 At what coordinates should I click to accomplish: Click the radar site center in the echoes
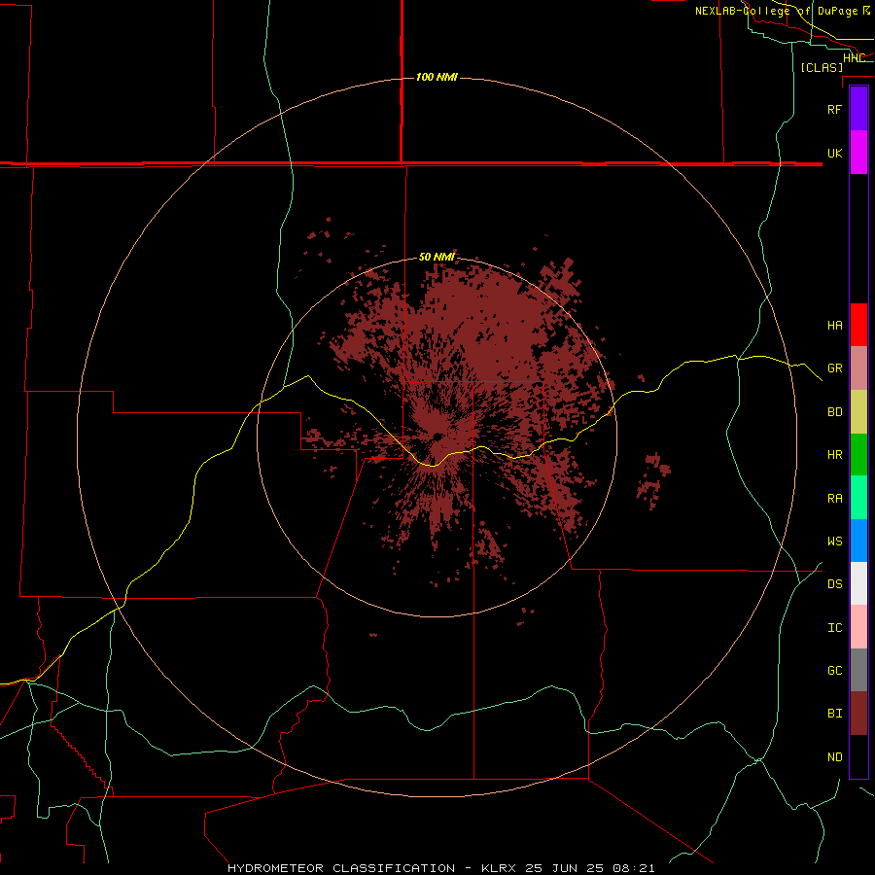(437, 437)
